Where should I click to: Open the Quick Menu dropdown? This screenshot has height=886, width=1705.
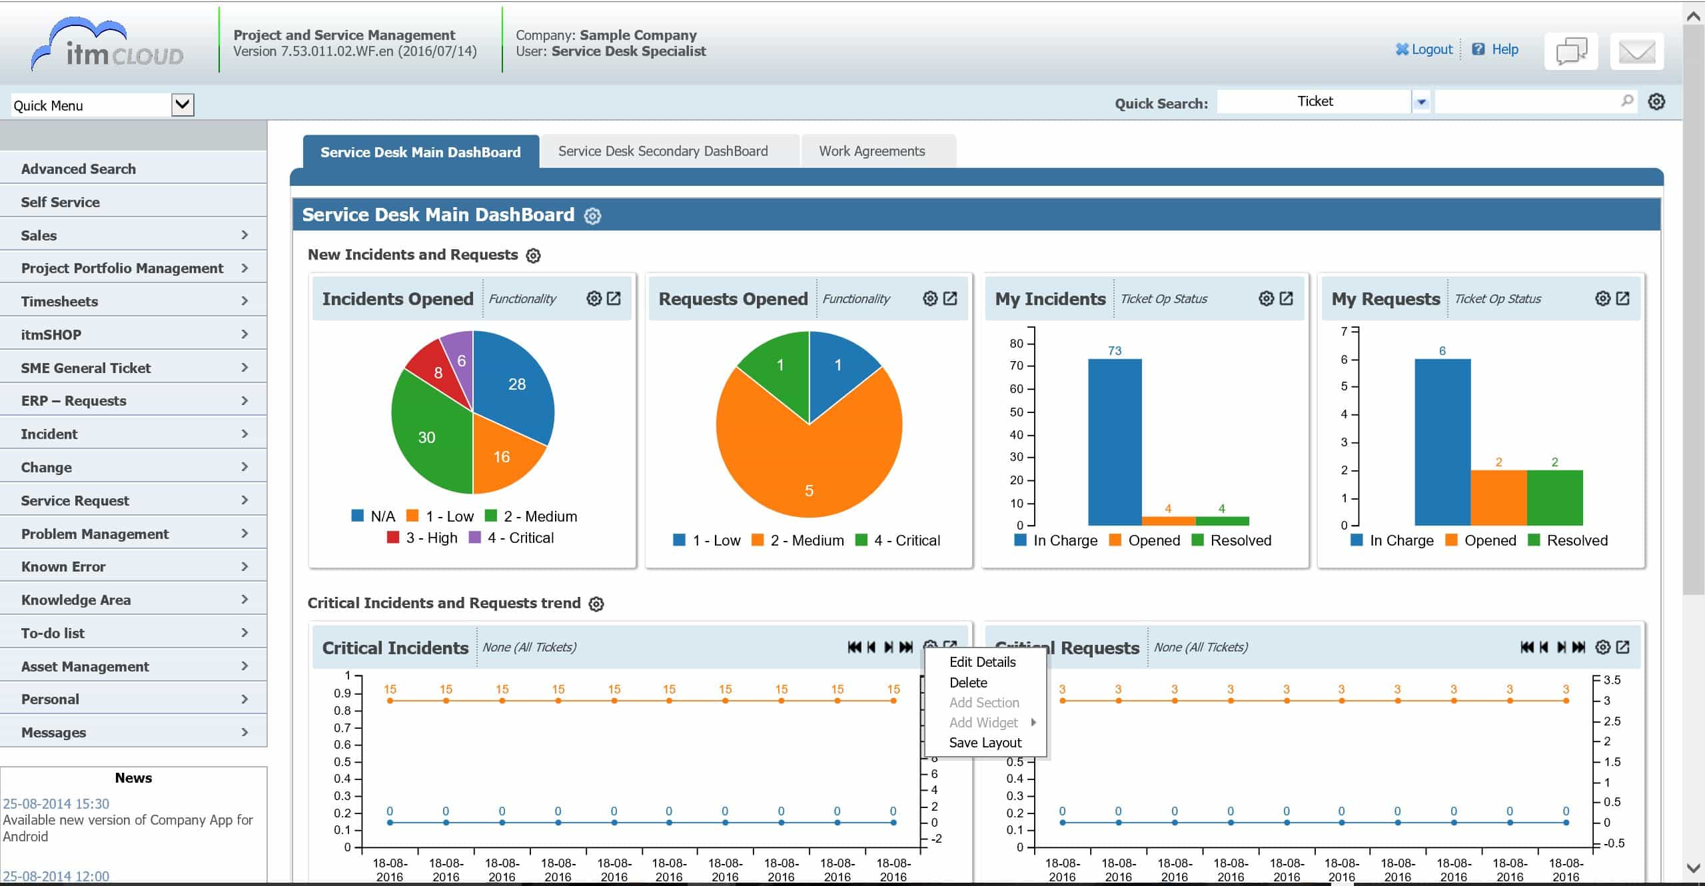(183, 105)
